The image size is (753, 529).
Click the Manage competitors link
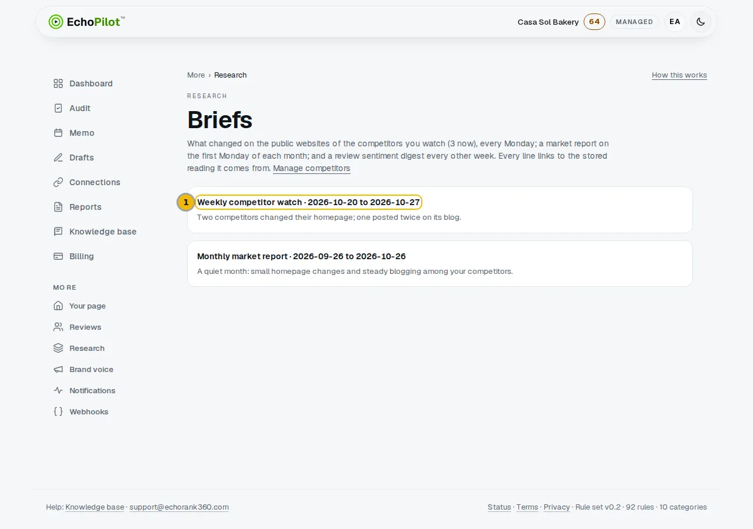pyautogui.click(x=312, y=168)
